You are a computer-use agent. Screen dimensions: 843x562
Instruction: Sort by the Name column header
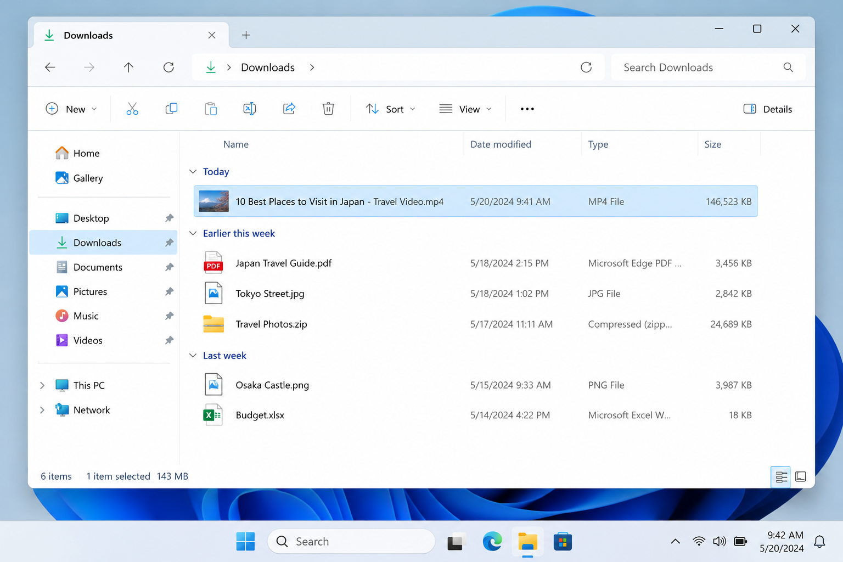(236, 144)
